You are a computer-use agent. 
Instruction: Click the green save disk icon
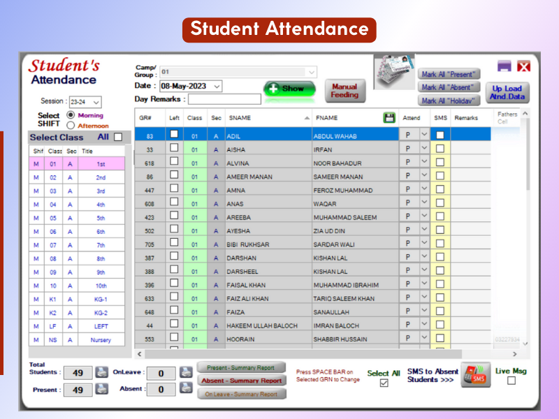click(x=389, y=118)
